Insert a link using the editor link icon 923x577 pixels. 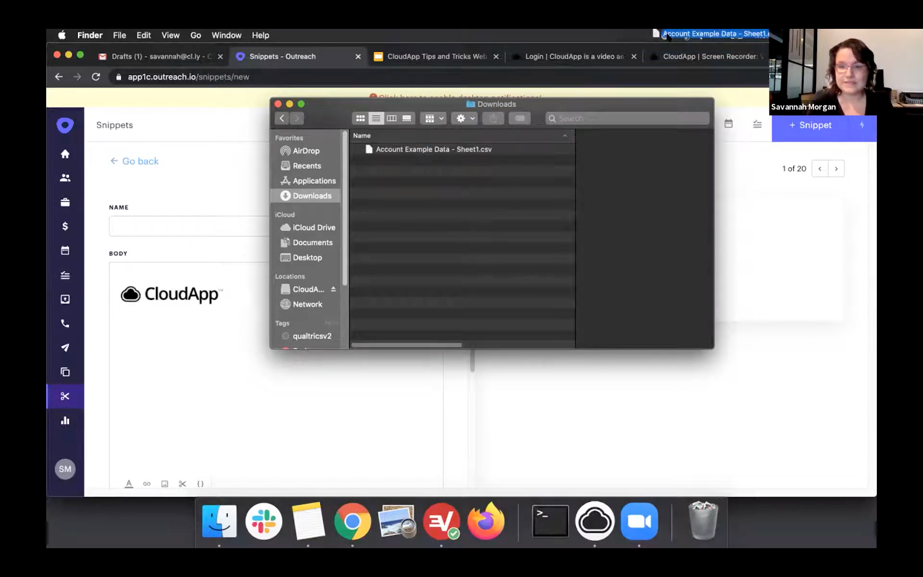147,484
